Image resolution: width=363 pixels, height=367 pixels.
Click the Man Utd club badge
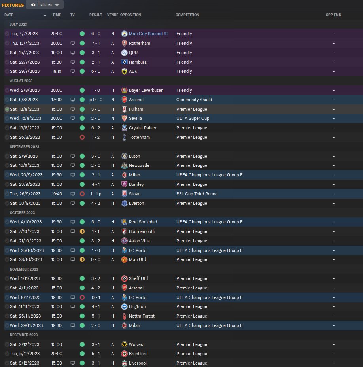pos(124,259)
